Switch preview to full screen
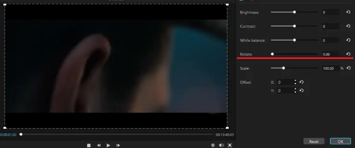Screen dimensions: 355x148 (230, 145)
